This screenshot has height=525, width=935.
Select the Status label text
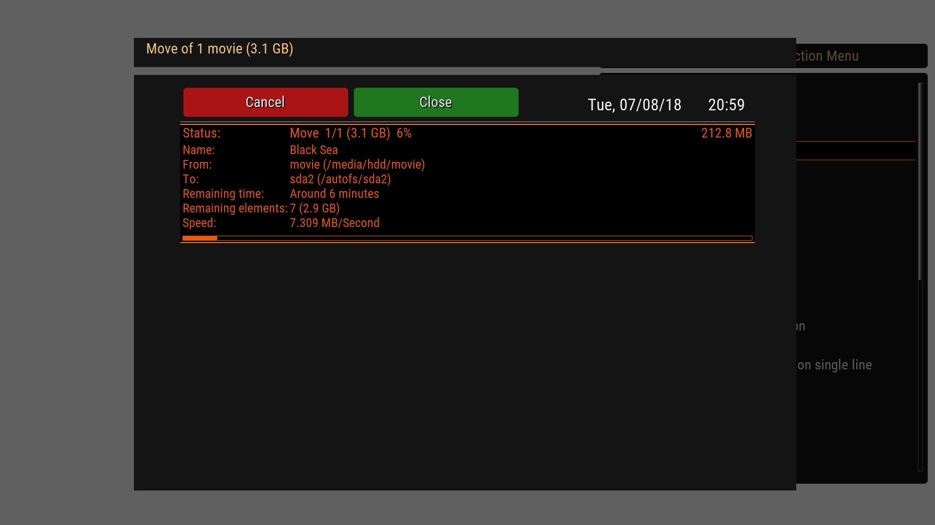coord(201,133)
